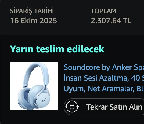Click the dark order header bar
Screen dimensions: 144x124
pos(72,17)
